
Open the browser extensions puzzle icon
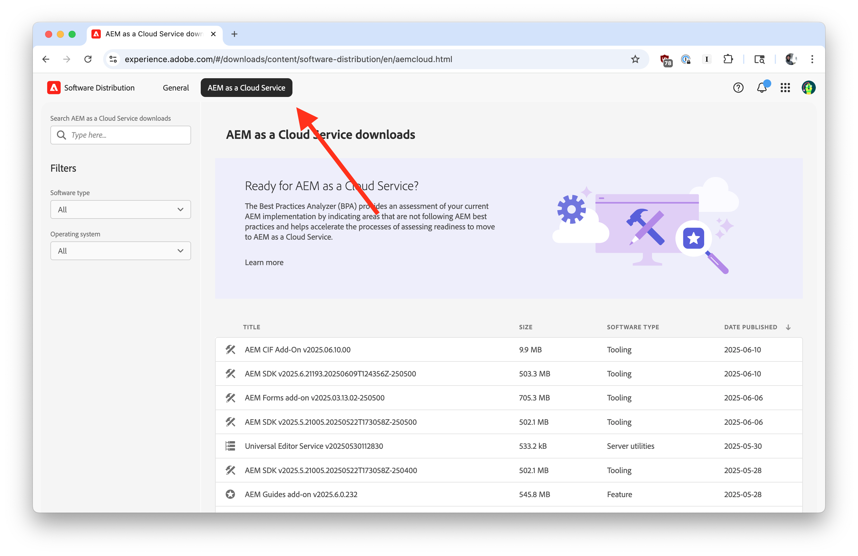coord(728,59)
